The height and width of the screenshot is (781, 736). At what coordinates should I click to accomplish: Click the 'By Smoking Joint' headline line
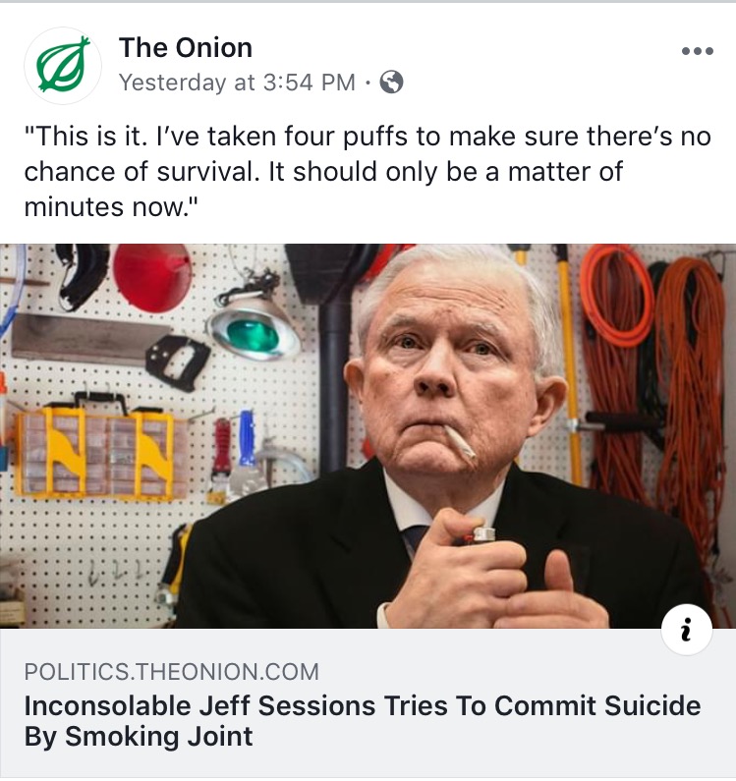point(139,736)
